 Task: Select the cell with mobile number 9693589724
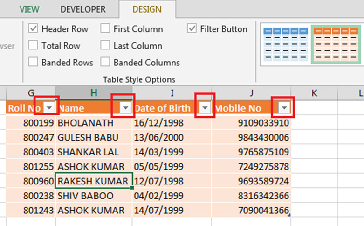[251, 181]
